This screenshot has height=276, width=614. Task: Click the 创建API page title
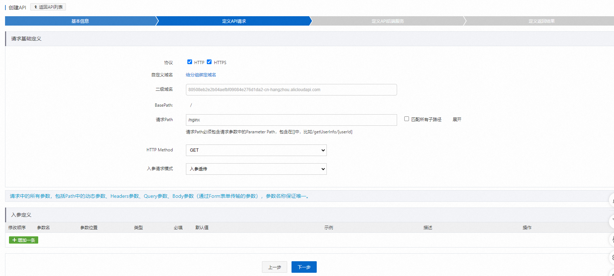click(x=17, y=8)
